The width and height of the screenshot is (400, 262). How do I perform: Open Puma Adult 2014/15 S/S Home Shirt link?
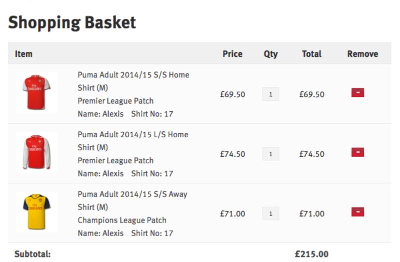133,81
